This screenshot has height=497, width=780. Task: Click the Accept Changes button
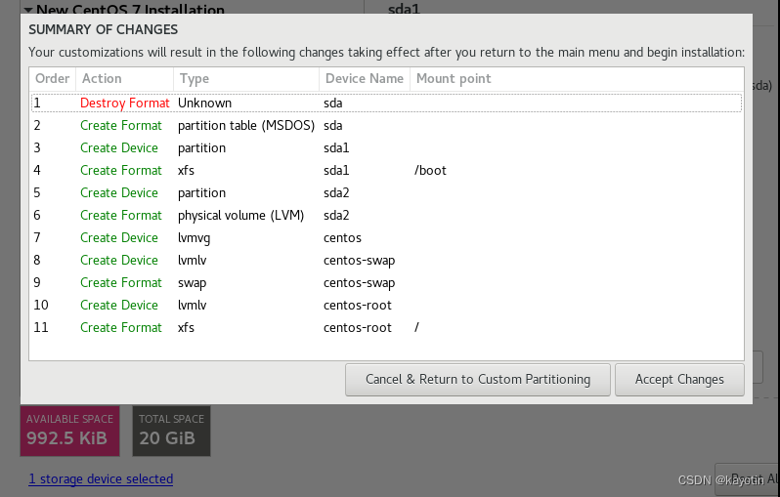[679, 380]
